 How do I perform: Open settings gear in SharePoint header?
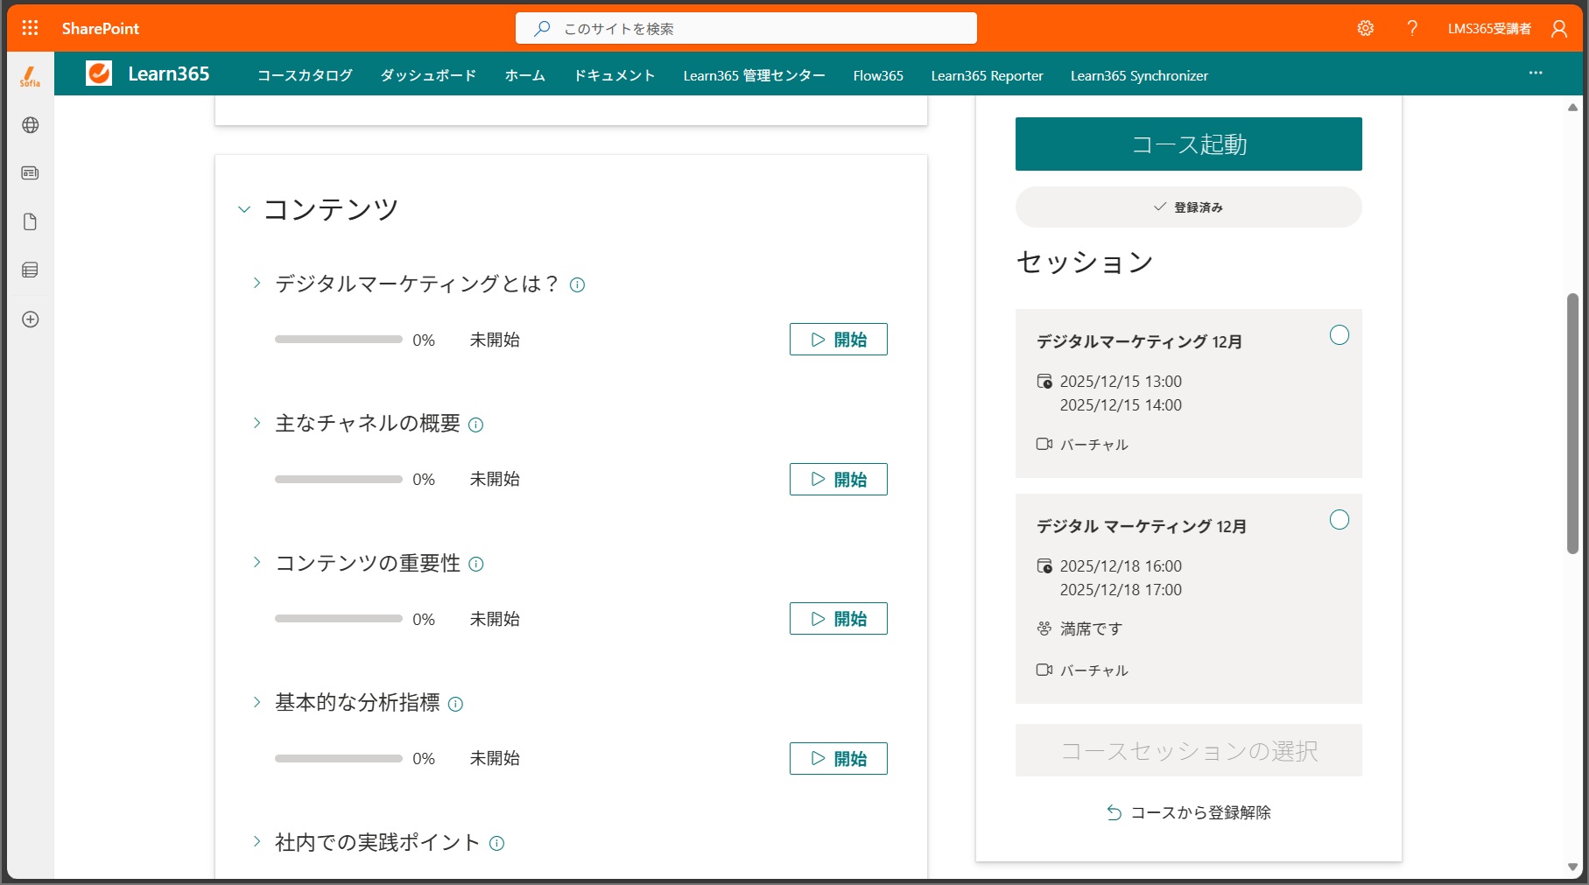1365,28
